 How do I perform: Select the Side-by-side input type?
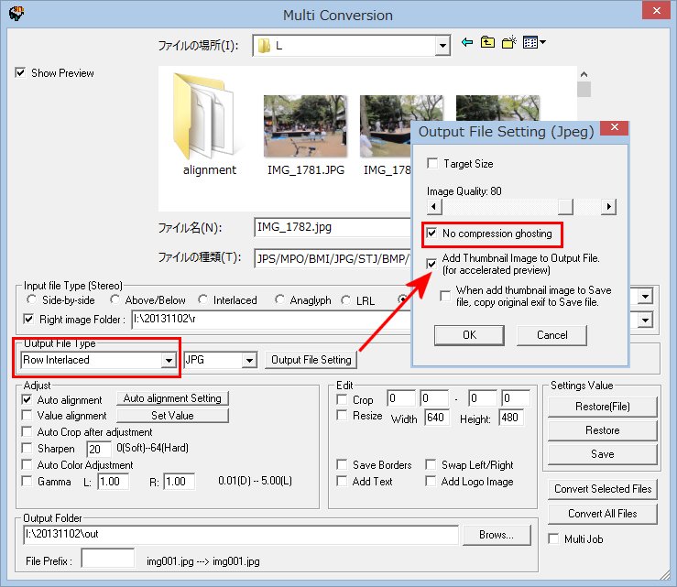(x=33, y=300)
